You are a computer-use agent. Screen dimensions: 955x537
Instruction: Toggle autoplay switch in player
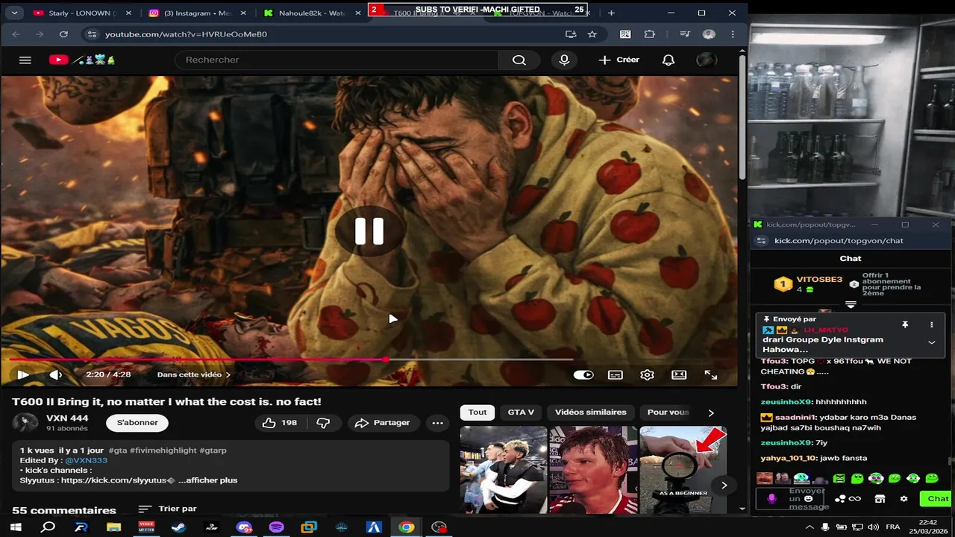click(x=583, y=375)
